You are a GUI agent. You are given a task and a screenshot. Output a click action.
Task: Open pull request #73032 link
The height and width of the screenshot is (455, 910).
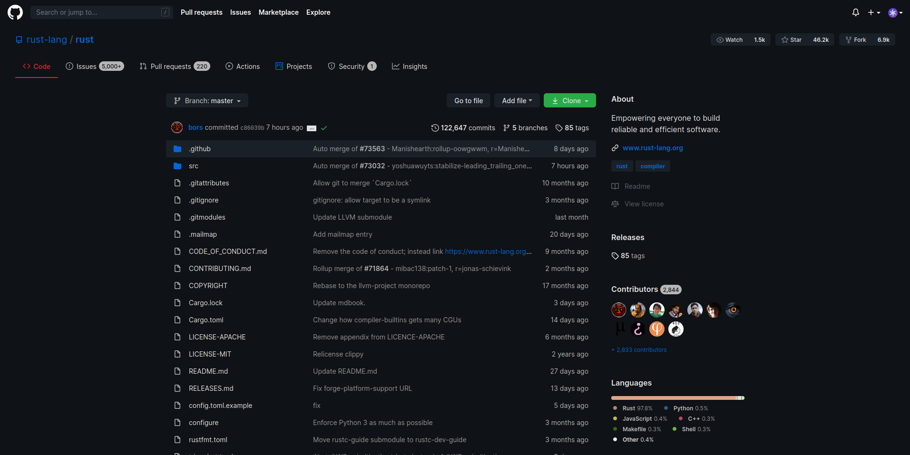pos(372,166)
